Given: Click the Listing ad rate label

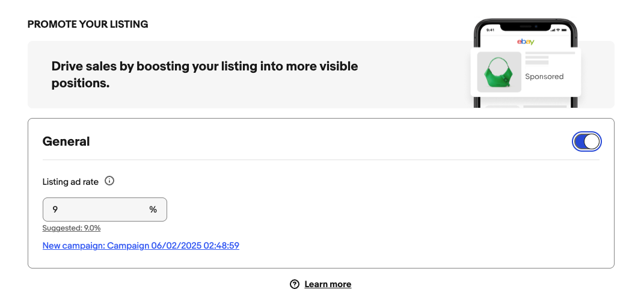Looking at the screenshot, I should tap(70, 182).
